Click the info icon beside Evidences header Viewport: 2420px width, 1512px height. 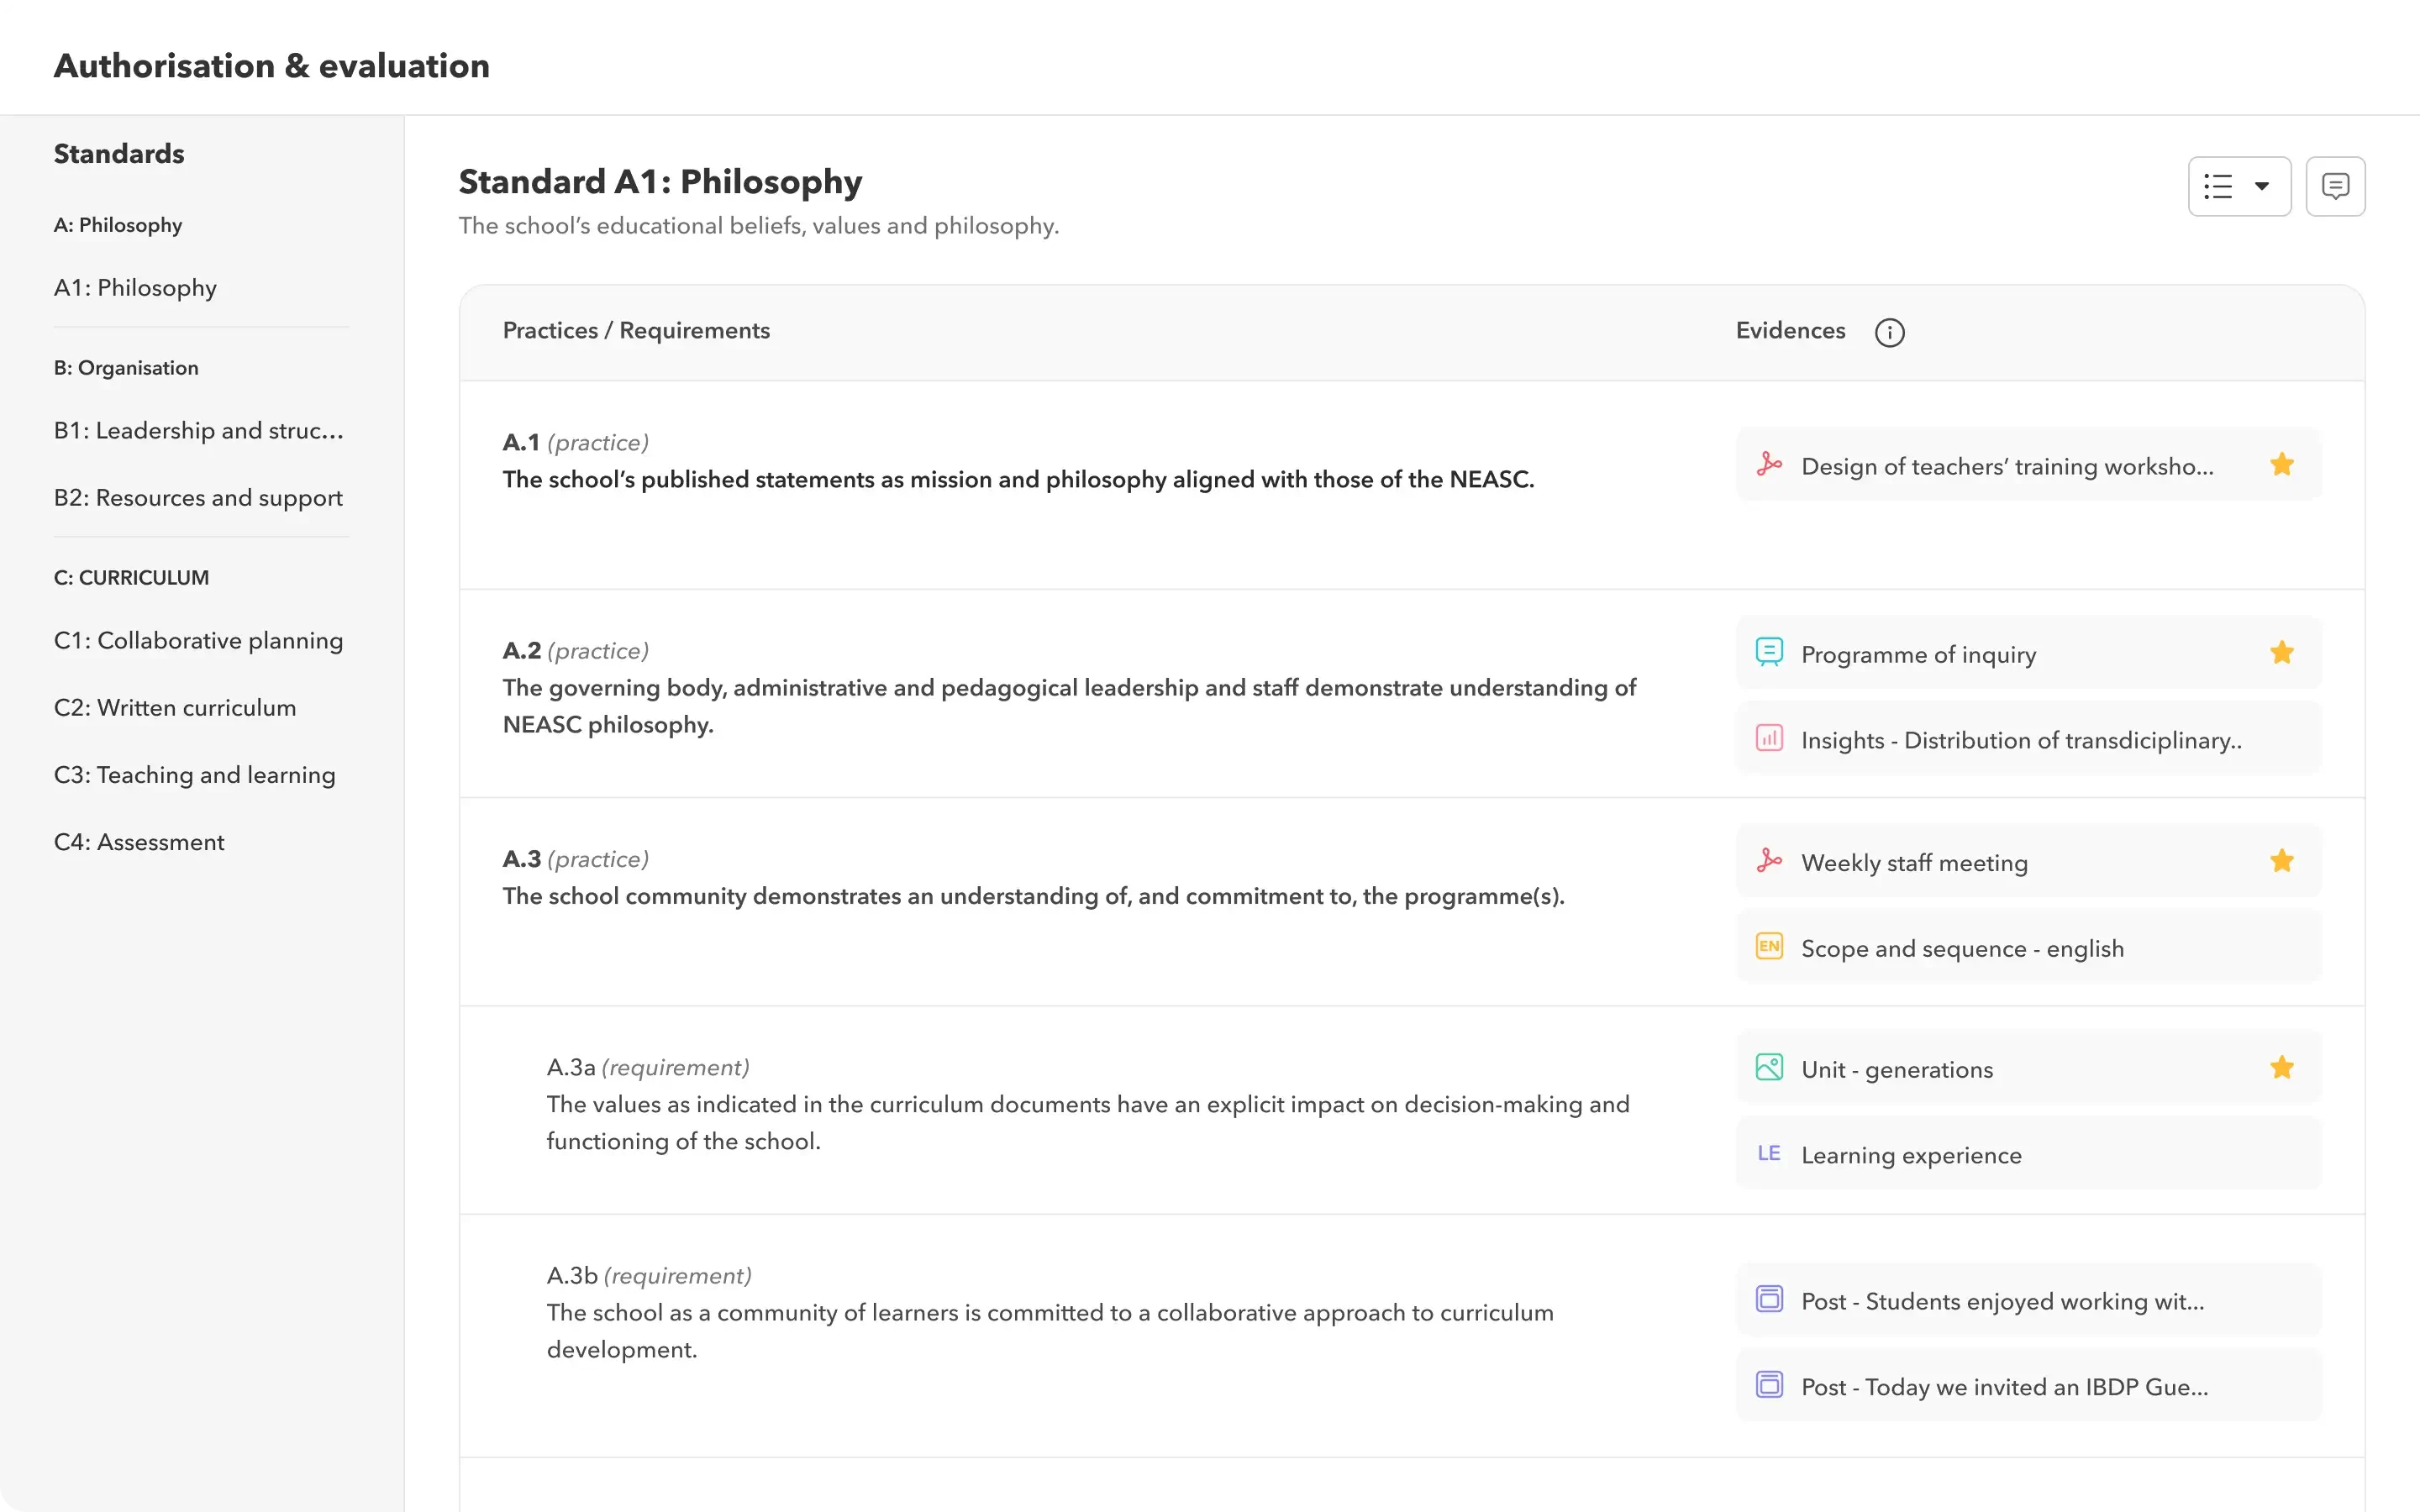pos(1889,332)
